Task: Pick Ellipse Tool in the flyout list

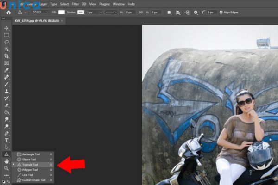Action: [x=31, y=160]
